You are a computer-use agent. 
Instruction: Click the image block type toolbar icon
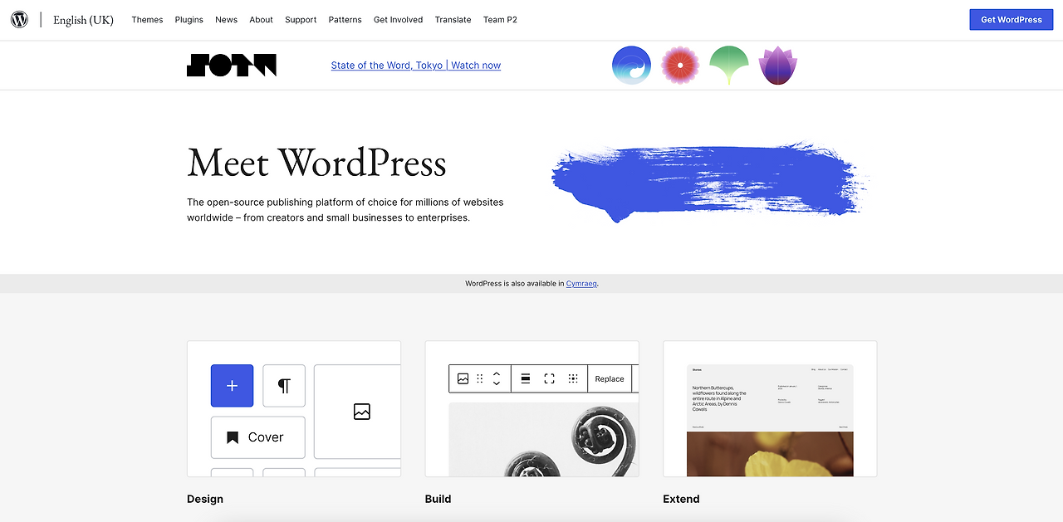tap(463, 378)
